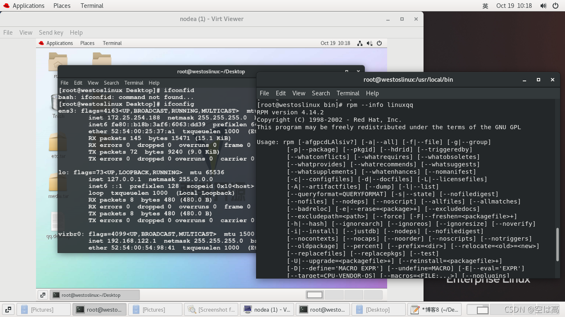Click the 'RPM version 4.14.2' output line

click(x=290, y=112)
